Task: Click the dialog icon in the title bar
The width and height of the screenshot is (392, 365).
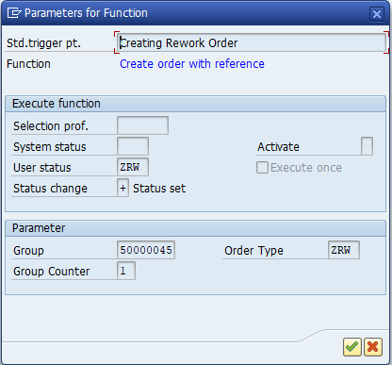Action: pyautogui.click(x=14, y=13)
